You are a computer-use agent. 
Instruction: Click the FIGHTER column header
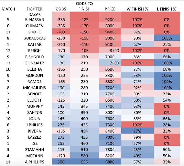[34, 9]
